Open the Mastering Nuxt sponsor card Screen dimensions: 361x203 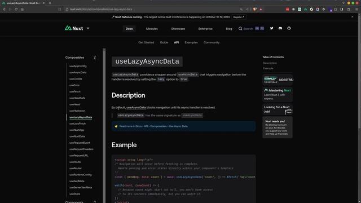point(278,94)
